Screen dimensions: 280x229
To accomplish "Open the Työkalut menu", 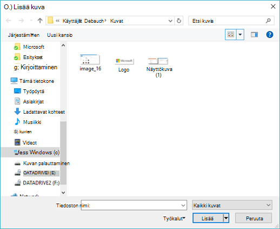I will point(174,219).
